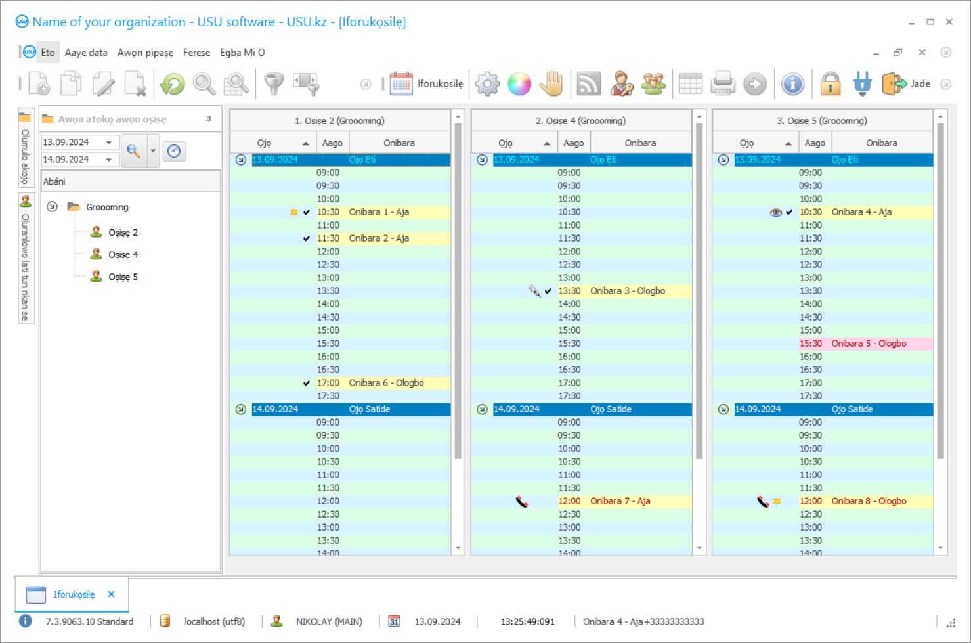The image size is (971, 643).
Task: Click the hand icon in toolbar
Action: [x=551, y=84]
